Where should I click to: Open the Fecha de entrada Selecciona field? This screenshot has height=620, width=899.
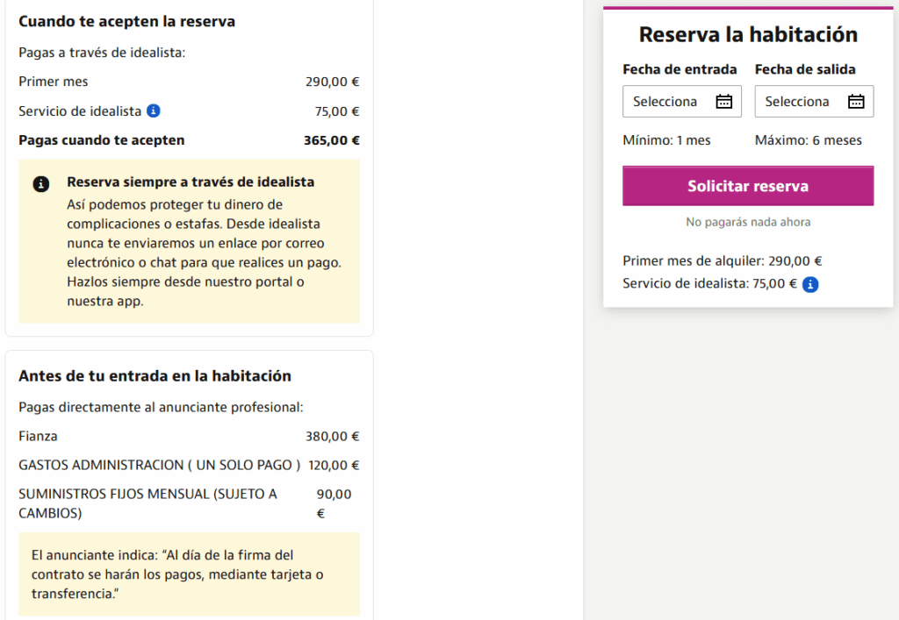(x=681, y=102)
